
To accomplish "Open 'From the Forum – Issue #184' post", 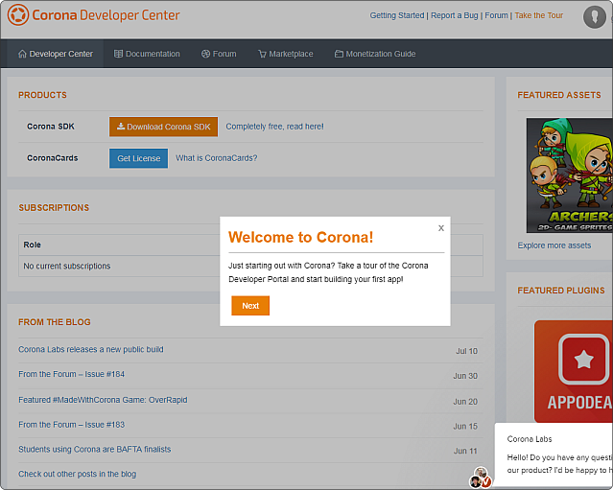I will point(72,374).
